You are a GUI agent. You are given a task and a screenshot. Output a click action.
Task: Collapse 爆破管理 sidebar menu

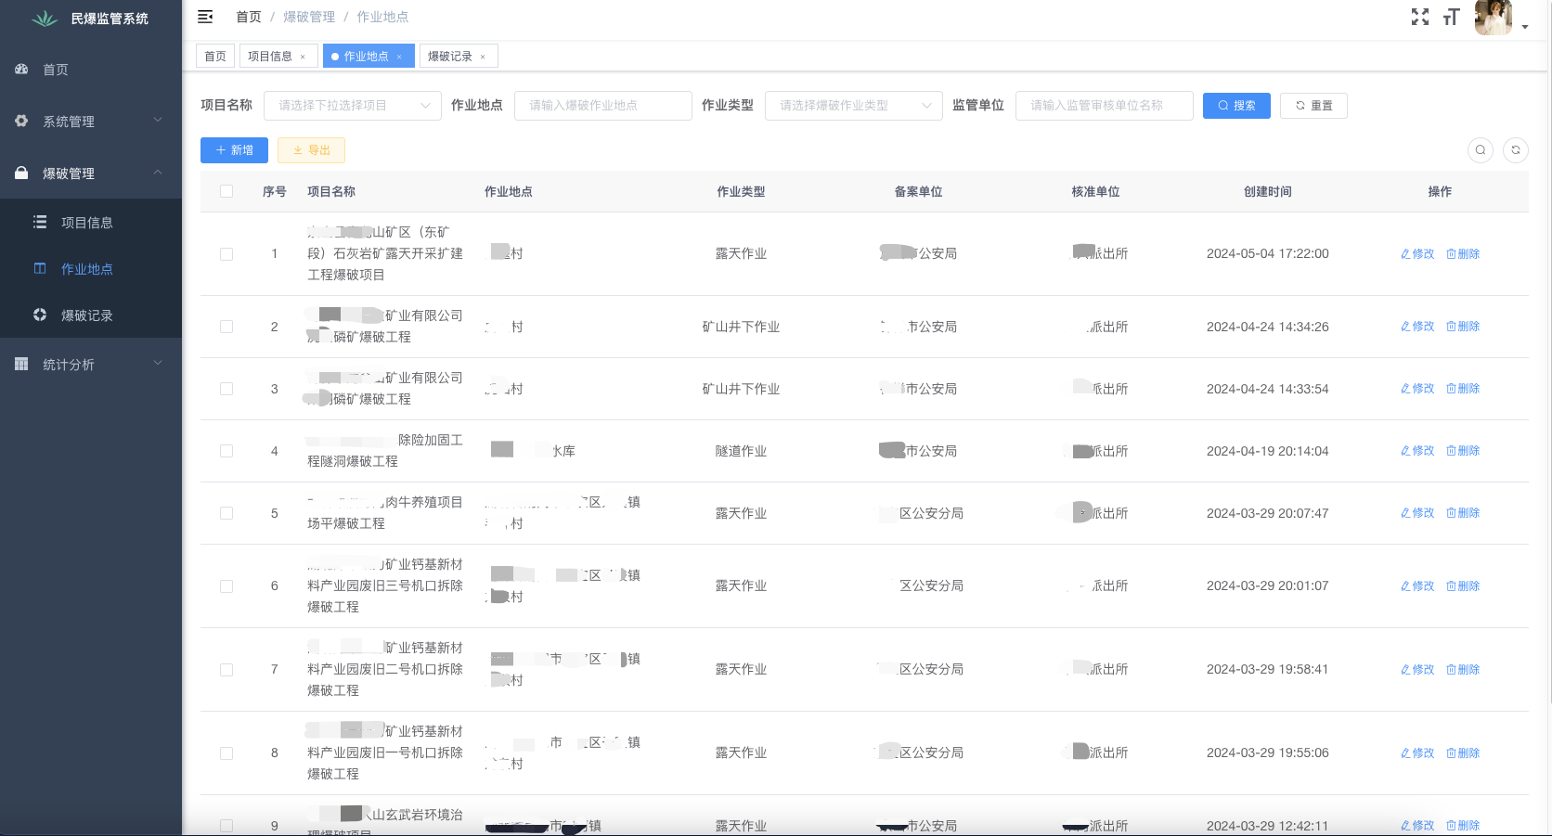pyautogui.click(x=91, y=174)
